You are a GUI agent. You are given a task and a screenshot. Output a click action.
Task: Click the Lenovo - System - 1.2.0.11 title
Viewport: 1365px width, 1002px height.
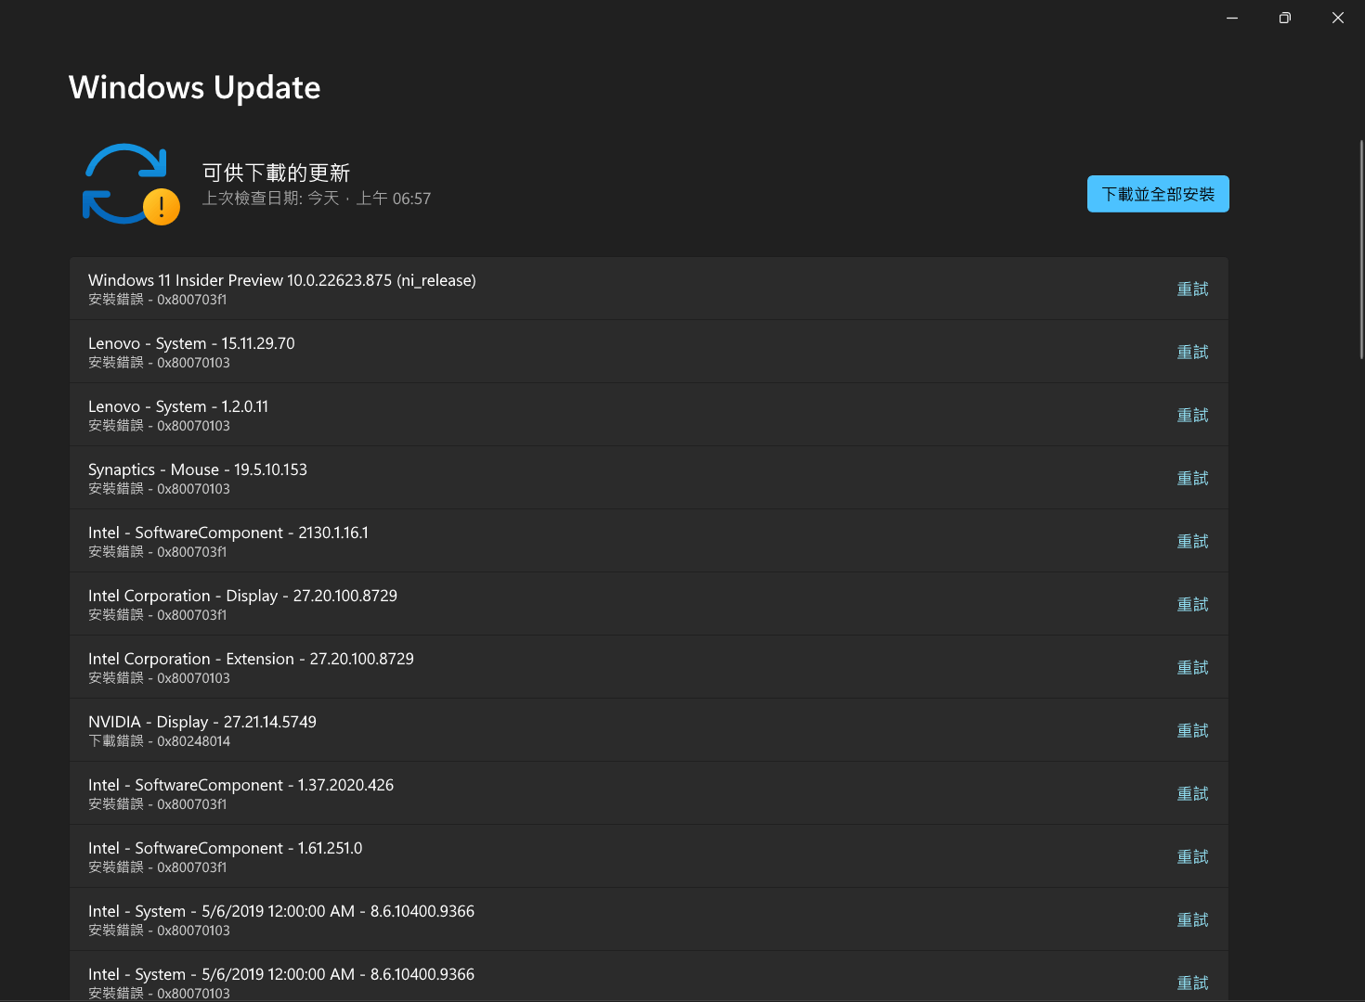click(x=178, y=406)
